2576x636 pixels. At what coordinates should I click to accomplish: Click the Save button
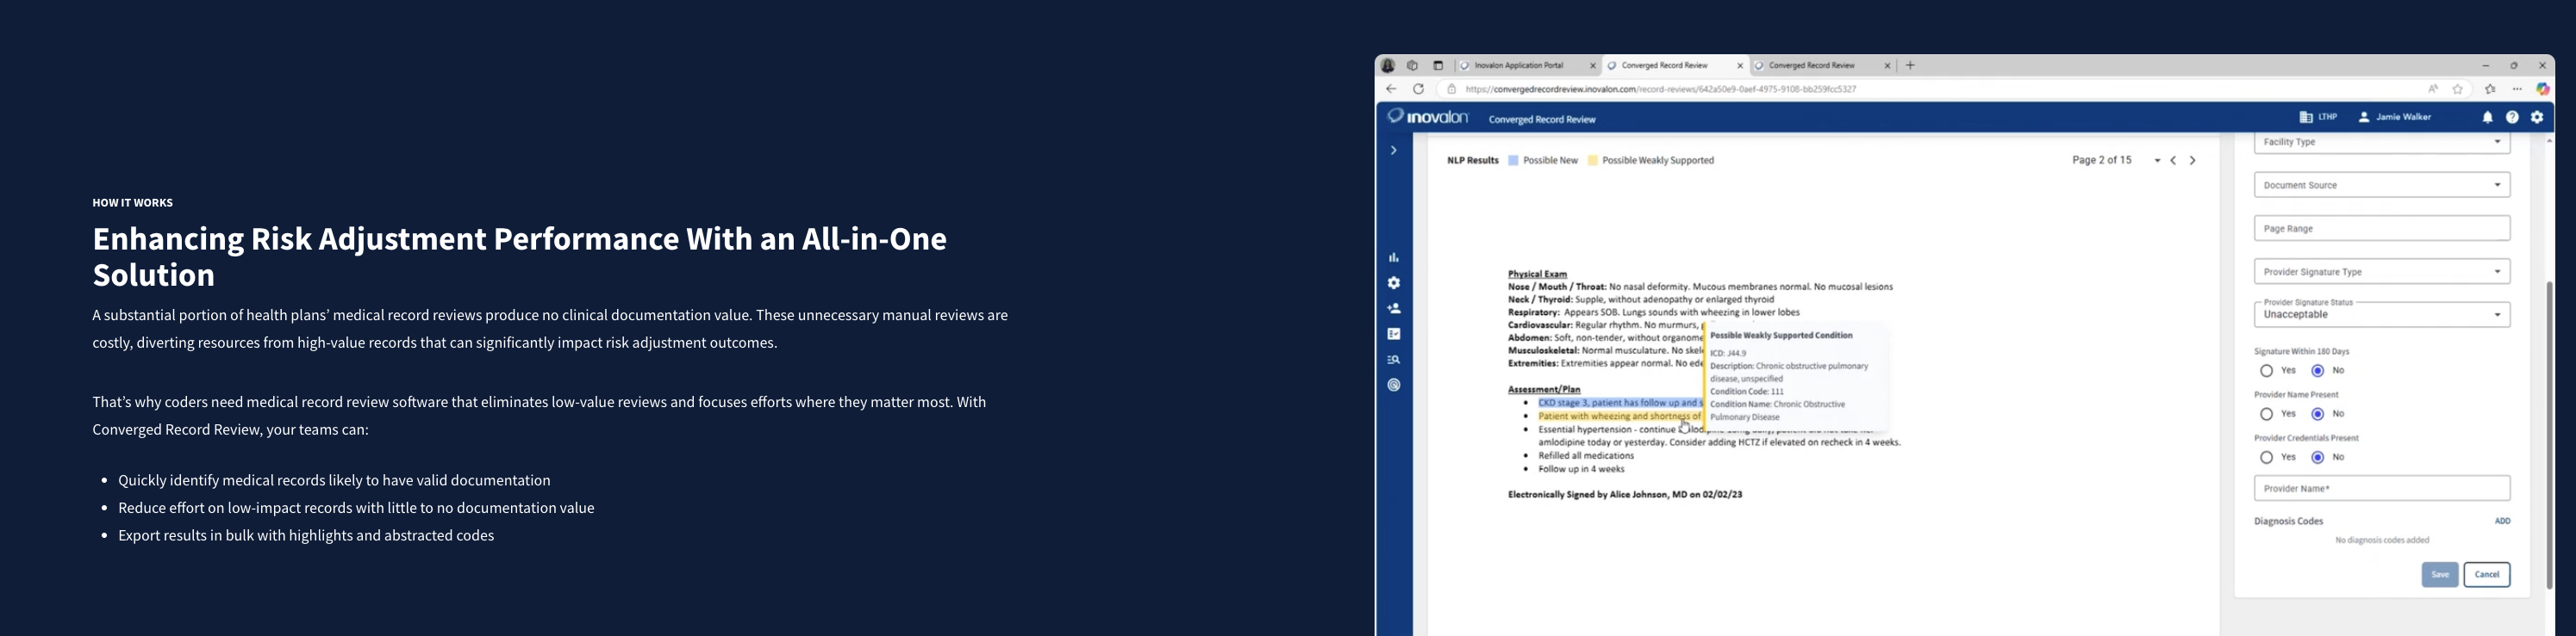coord(2439,575)
